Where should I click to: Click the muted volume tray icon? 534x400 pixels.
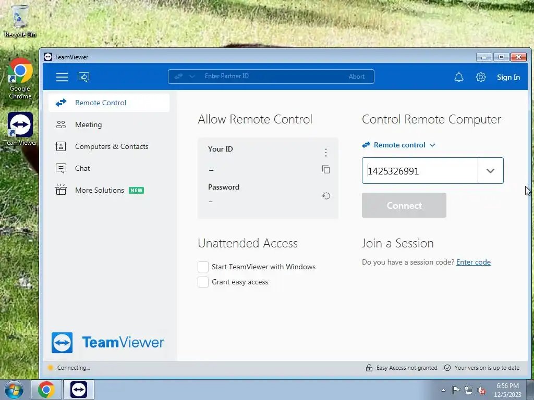coord(481,390)
